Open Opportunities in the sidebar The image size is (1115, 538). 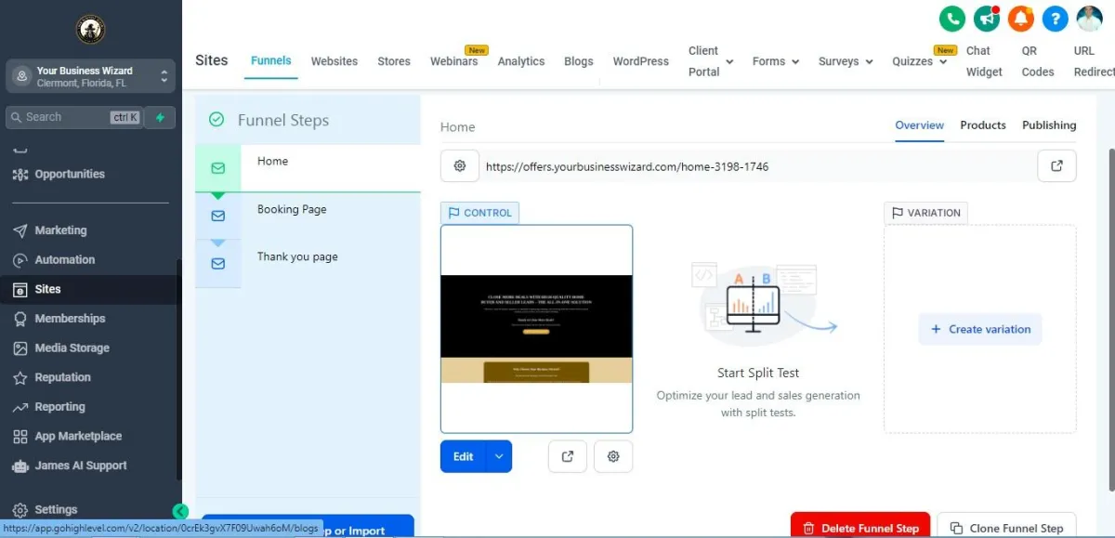(70, 175)
